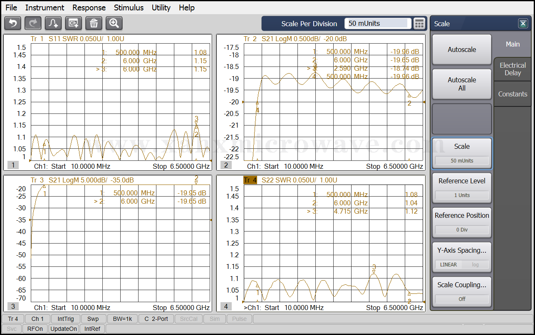Viewport: 535px width, 335px height.
Task: Click the Undo arrow icon
Action: point(12,23)
